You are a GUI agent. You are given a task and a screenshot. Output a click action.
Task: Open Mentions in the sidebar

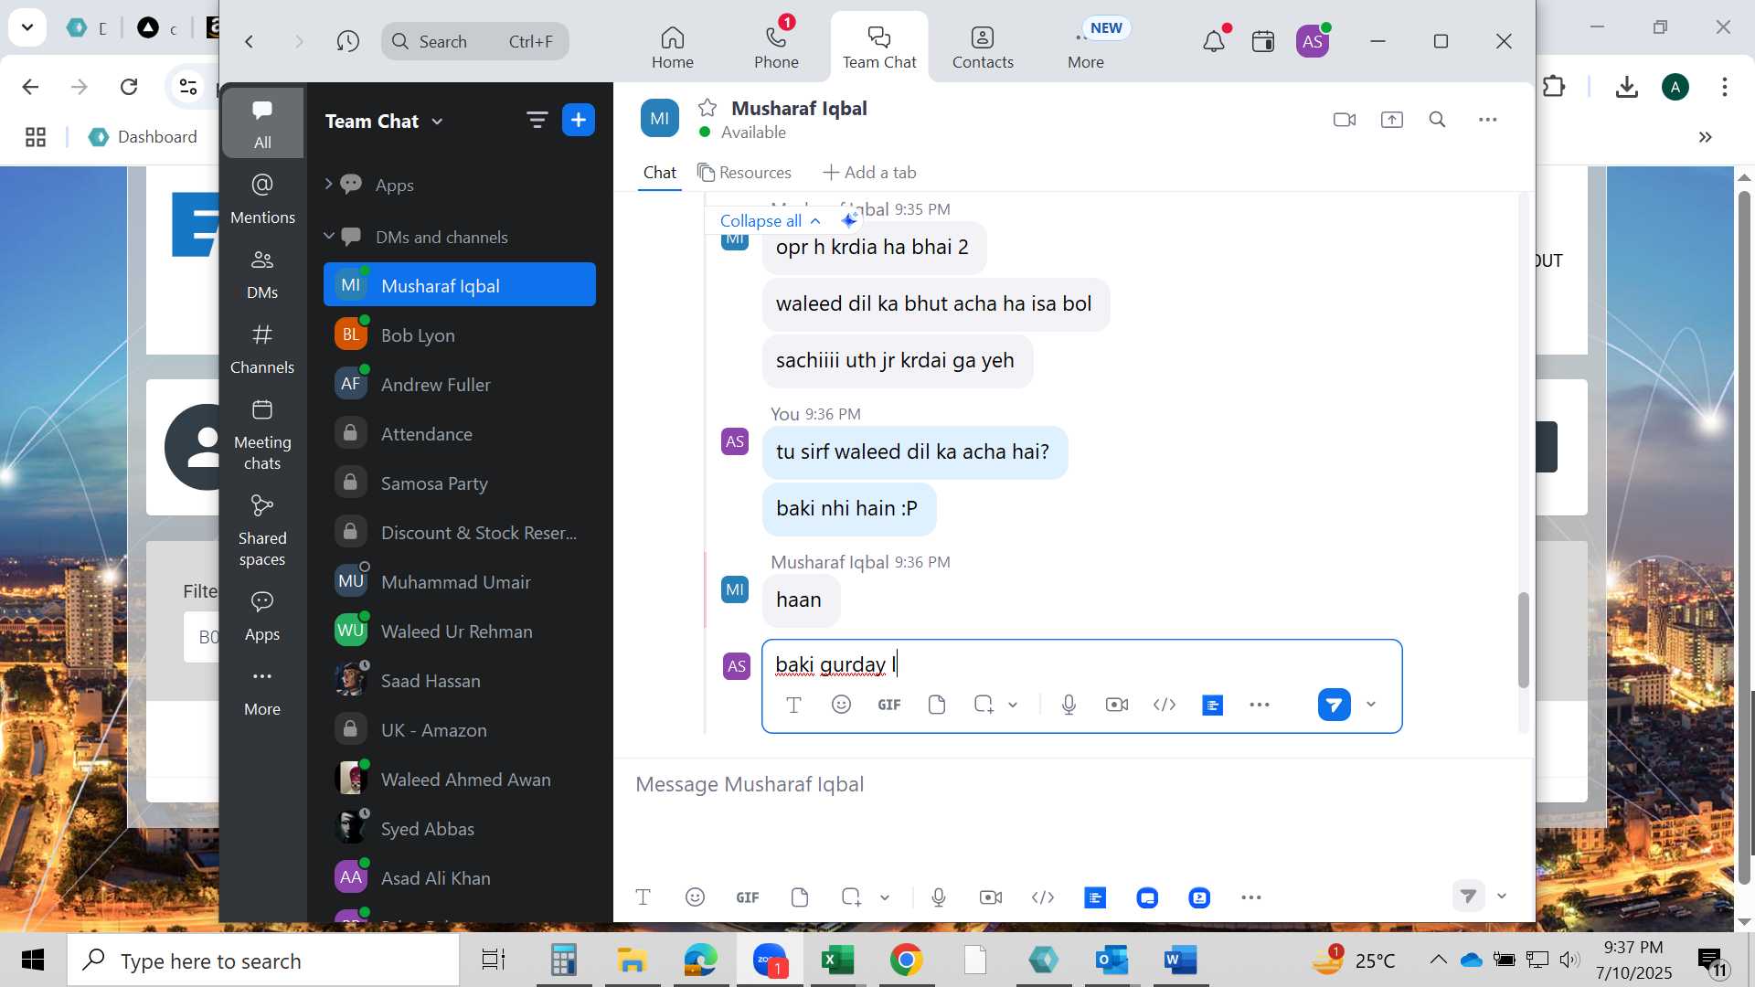[x=262, y=198]
